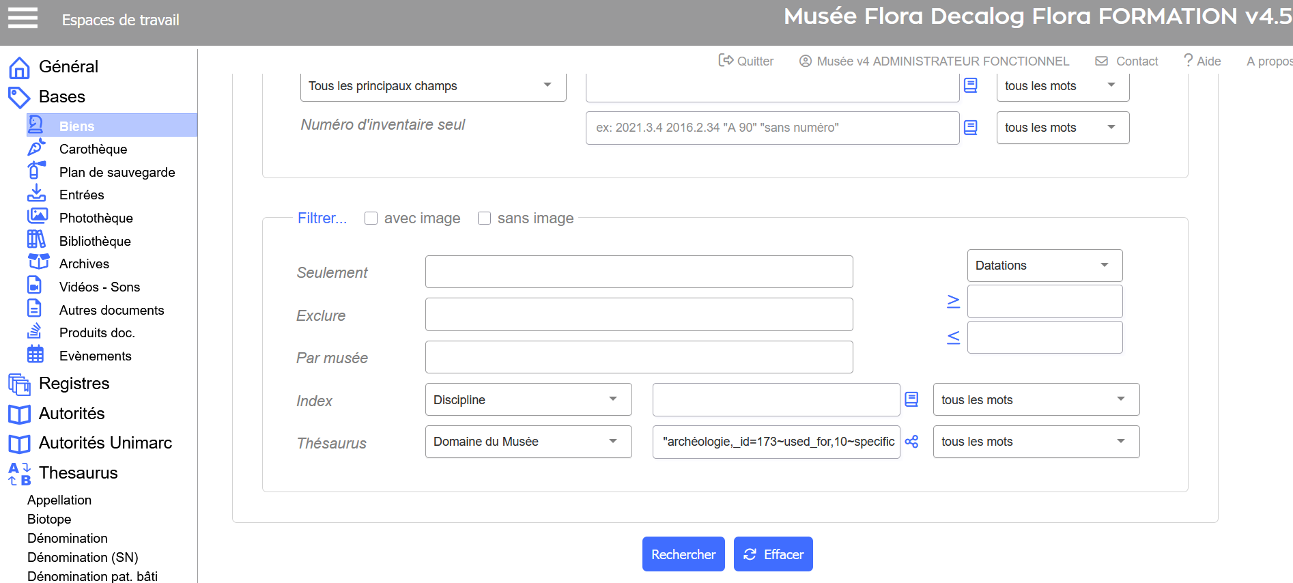Click the Plan de sauvegarde extinguisher icon

36,170
